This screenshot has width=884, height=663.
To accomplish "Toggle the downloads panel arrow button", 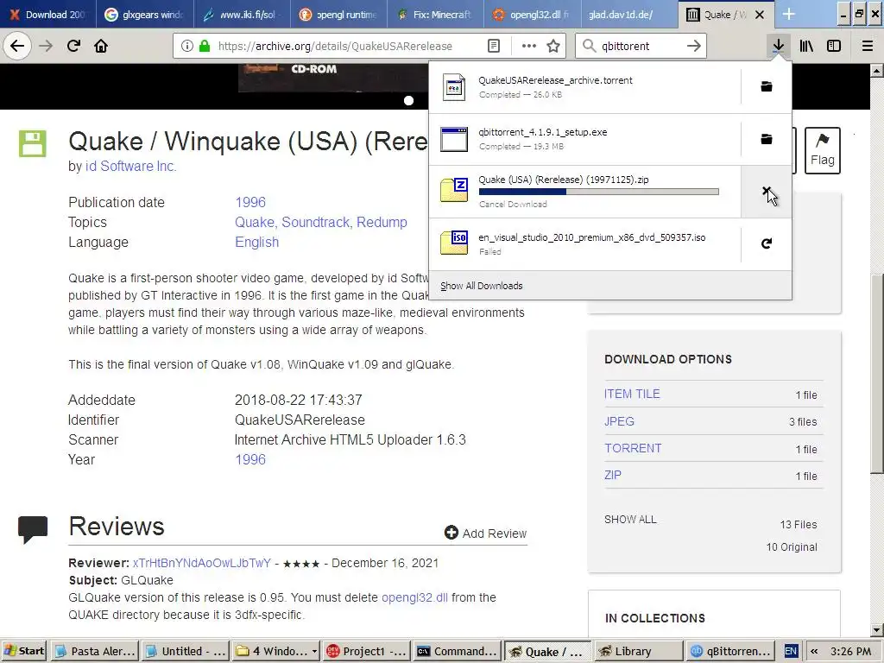I will [x=778, y=46].
